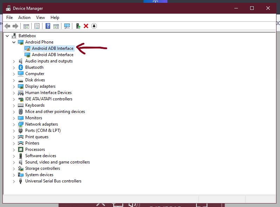Click the System devices icon
The image size is (280, 207).
coord(21,175)
